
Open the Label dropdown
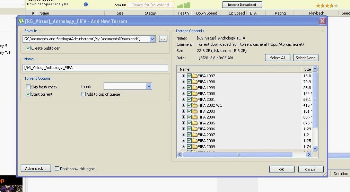click(149, 86)
